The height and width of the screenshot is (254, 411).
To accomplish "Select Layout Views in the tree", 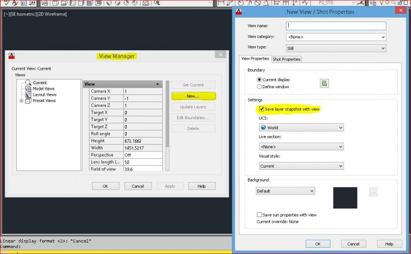I will [44, 94].
